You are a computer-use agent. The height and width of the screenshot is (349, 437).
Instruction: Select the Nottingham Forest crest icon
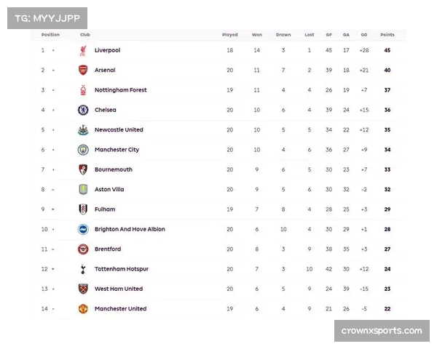(x=82, y=90)
